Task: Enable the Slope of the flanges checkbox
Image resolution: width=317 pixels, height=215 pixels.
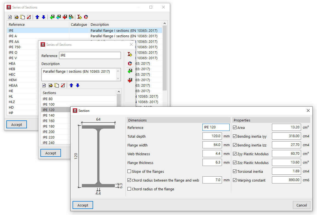Action: 129,171
